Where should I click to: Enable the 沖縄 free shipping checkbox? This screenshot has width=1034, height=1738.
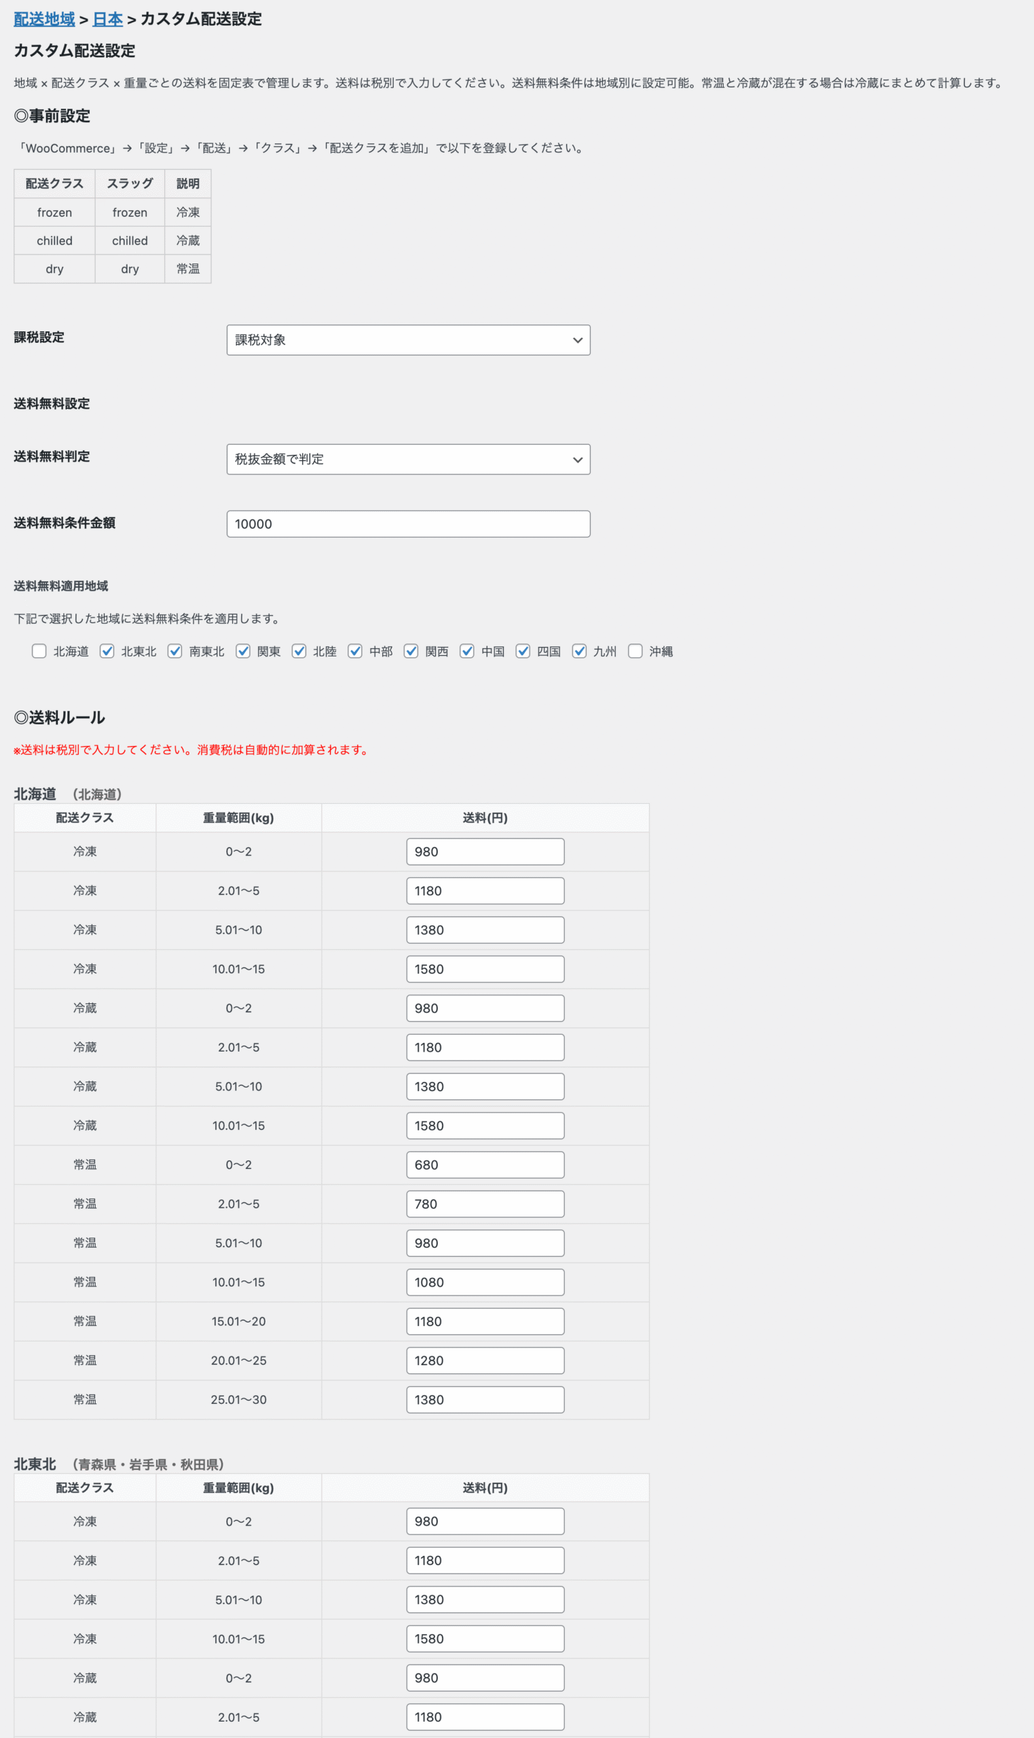point(635,650)
